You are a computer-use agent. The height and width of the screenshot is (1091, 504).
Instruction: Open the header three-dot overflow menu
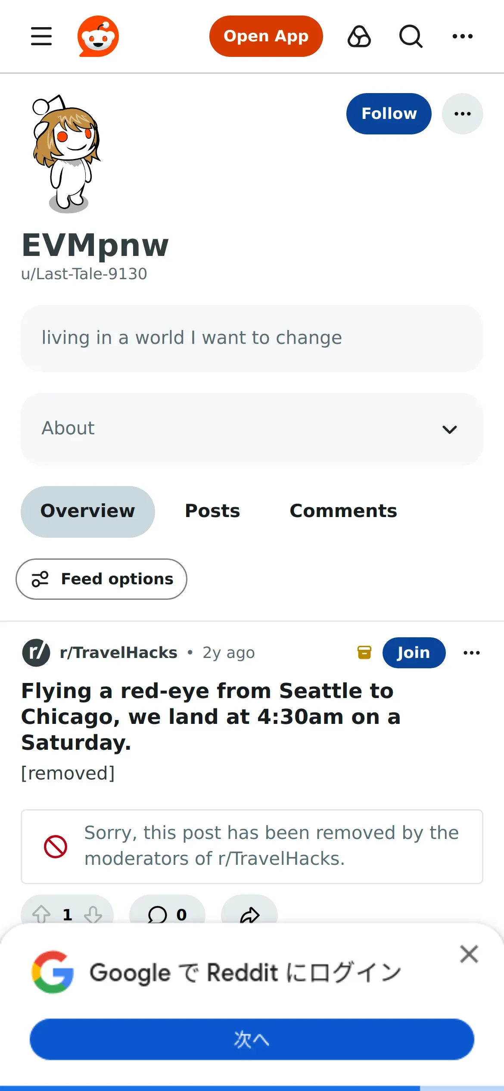tap(463, 36)
